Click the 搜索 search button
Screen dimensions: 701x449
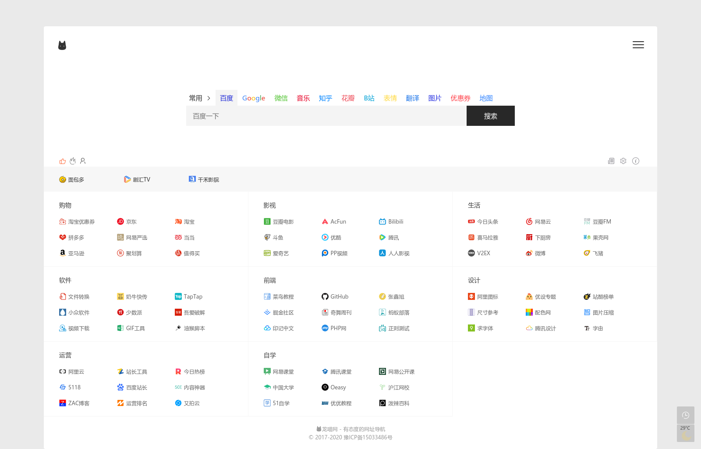tap(491, 116)
